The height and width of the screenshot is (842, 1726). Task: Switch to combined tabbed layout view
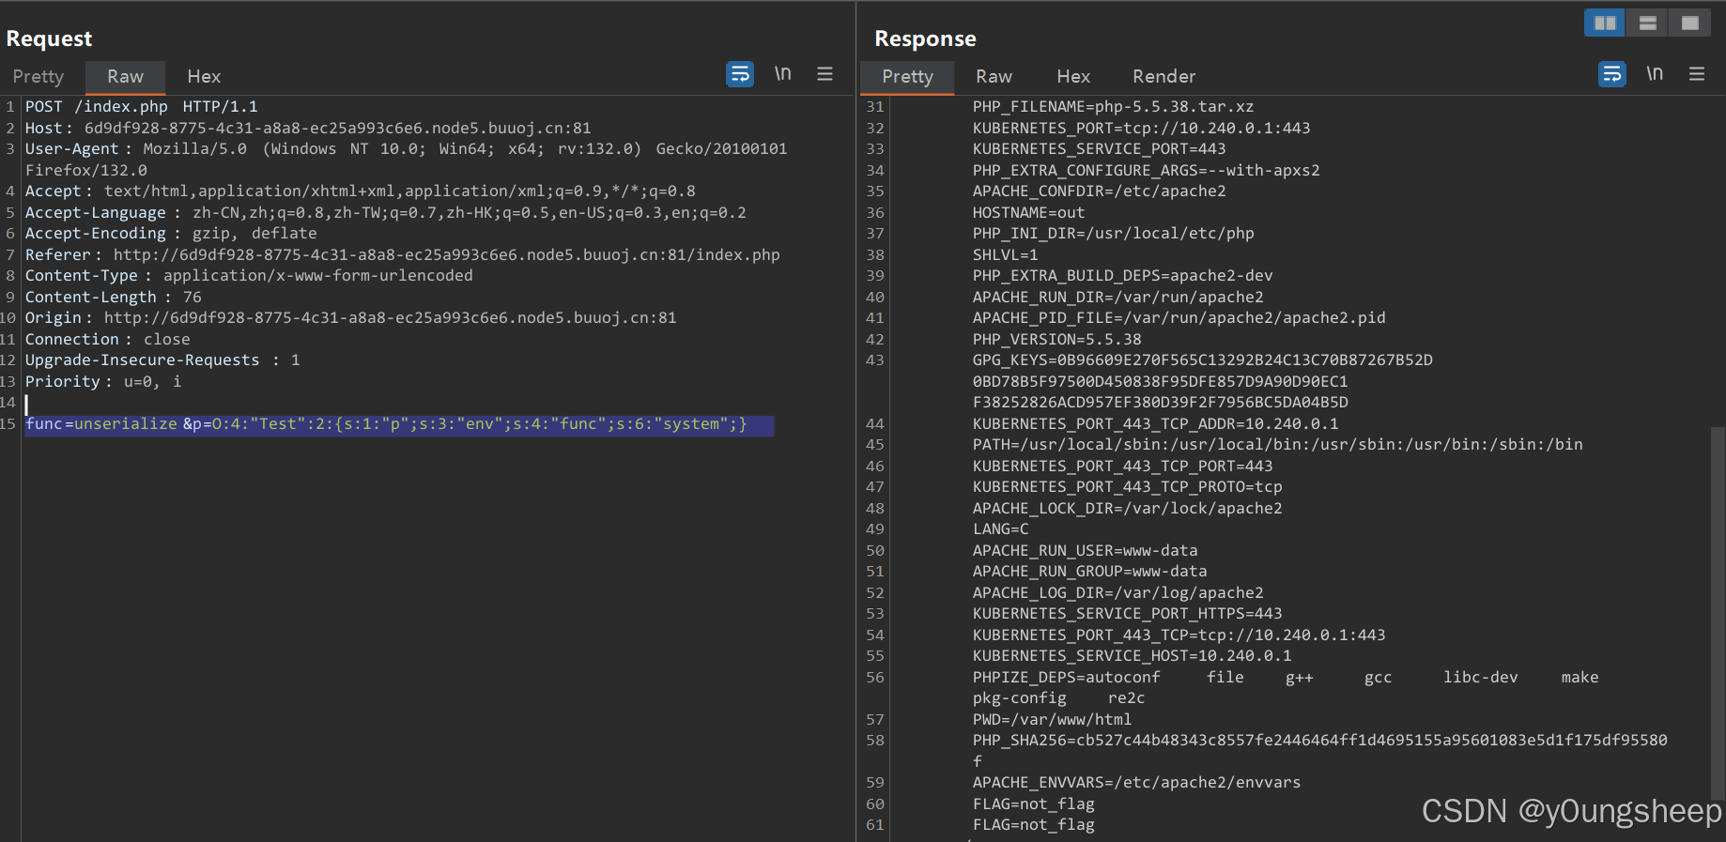(x=1689, y=23)
